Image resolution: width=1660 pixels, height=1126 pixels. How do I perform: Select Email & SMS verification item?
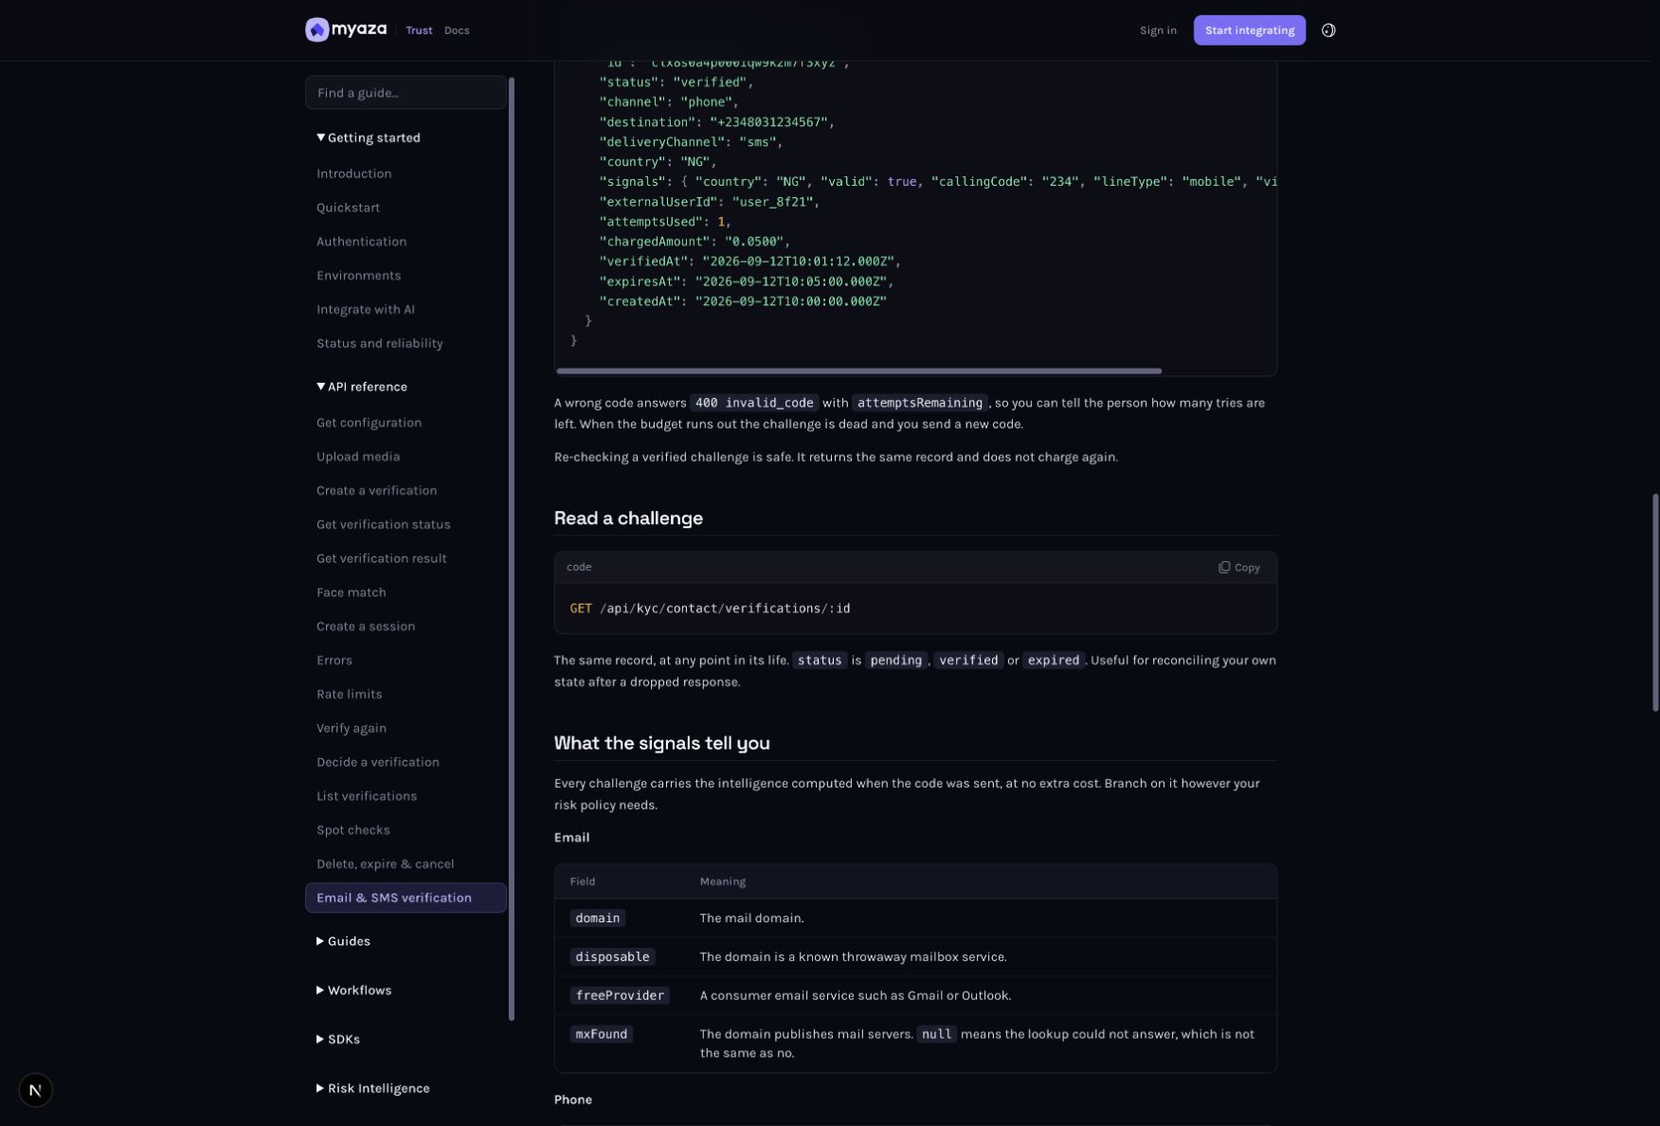click(406, 899)
